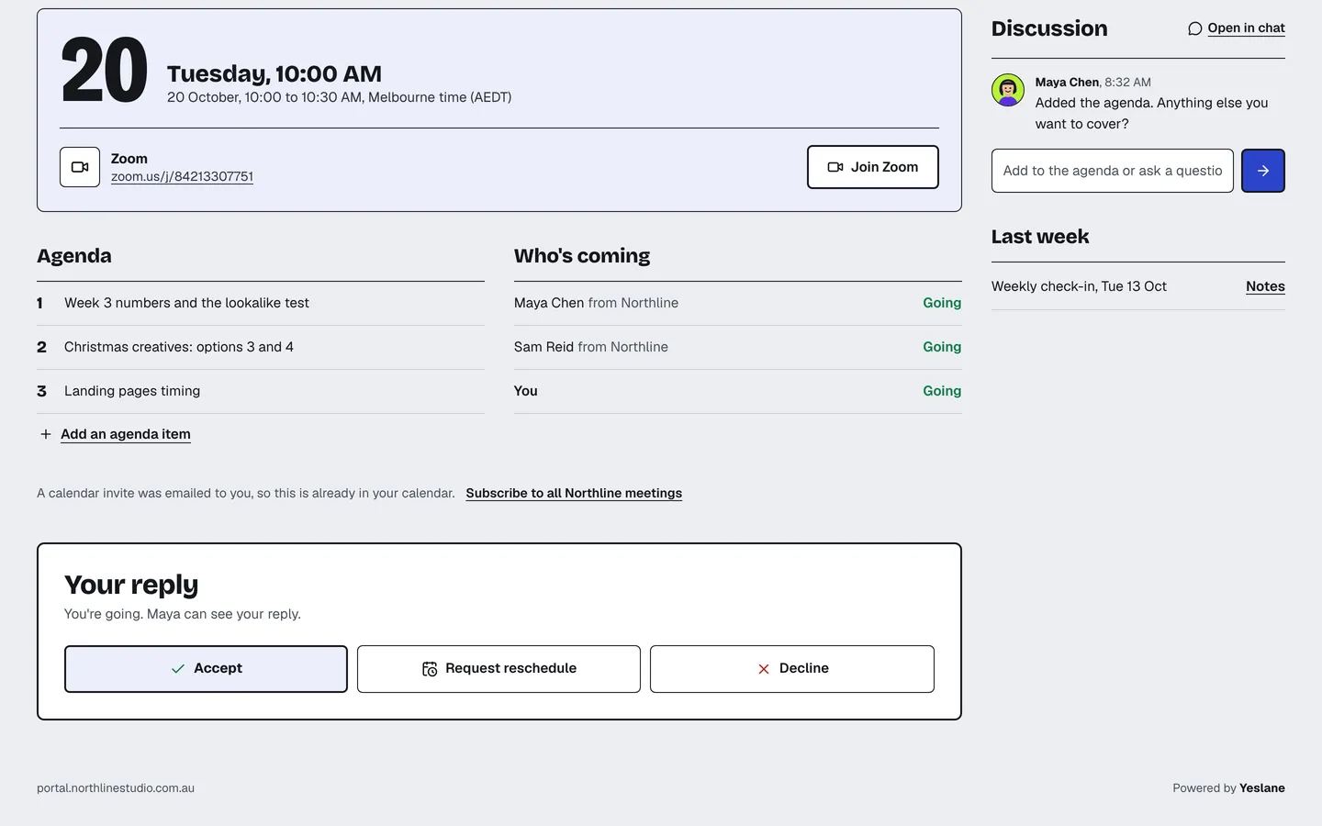
Task: Click the meeting time detail '20 October, 10:00 to 10:30 AM'
Action: (339, 97)
